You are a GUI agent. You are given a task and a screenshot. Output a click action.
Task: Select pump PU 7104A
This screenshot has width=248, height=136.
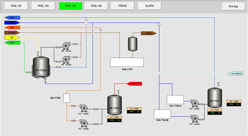[x=83, y=108]
